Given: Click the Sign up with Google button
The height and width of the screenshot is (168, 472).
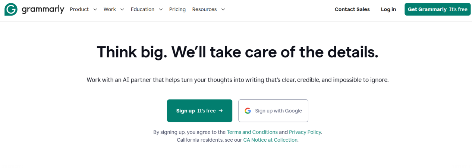Looking at the screenshot, I should (x=273, y=111).
